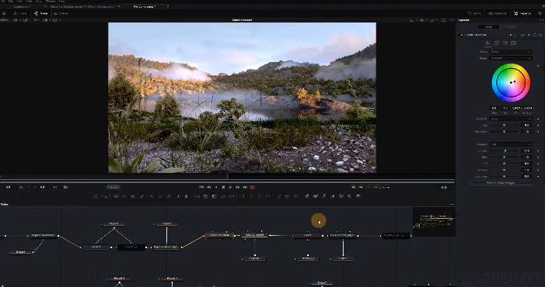Switch to the Modifiers tab

512,26
